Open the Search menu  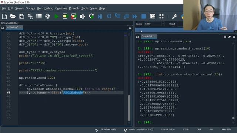coord(20,8)
